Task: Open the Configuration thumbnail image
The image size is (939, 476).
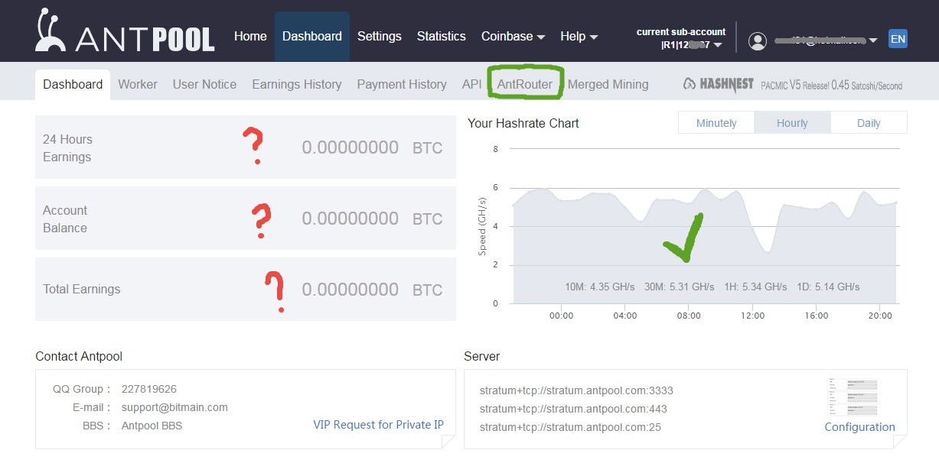Action: tap(852, 397)
